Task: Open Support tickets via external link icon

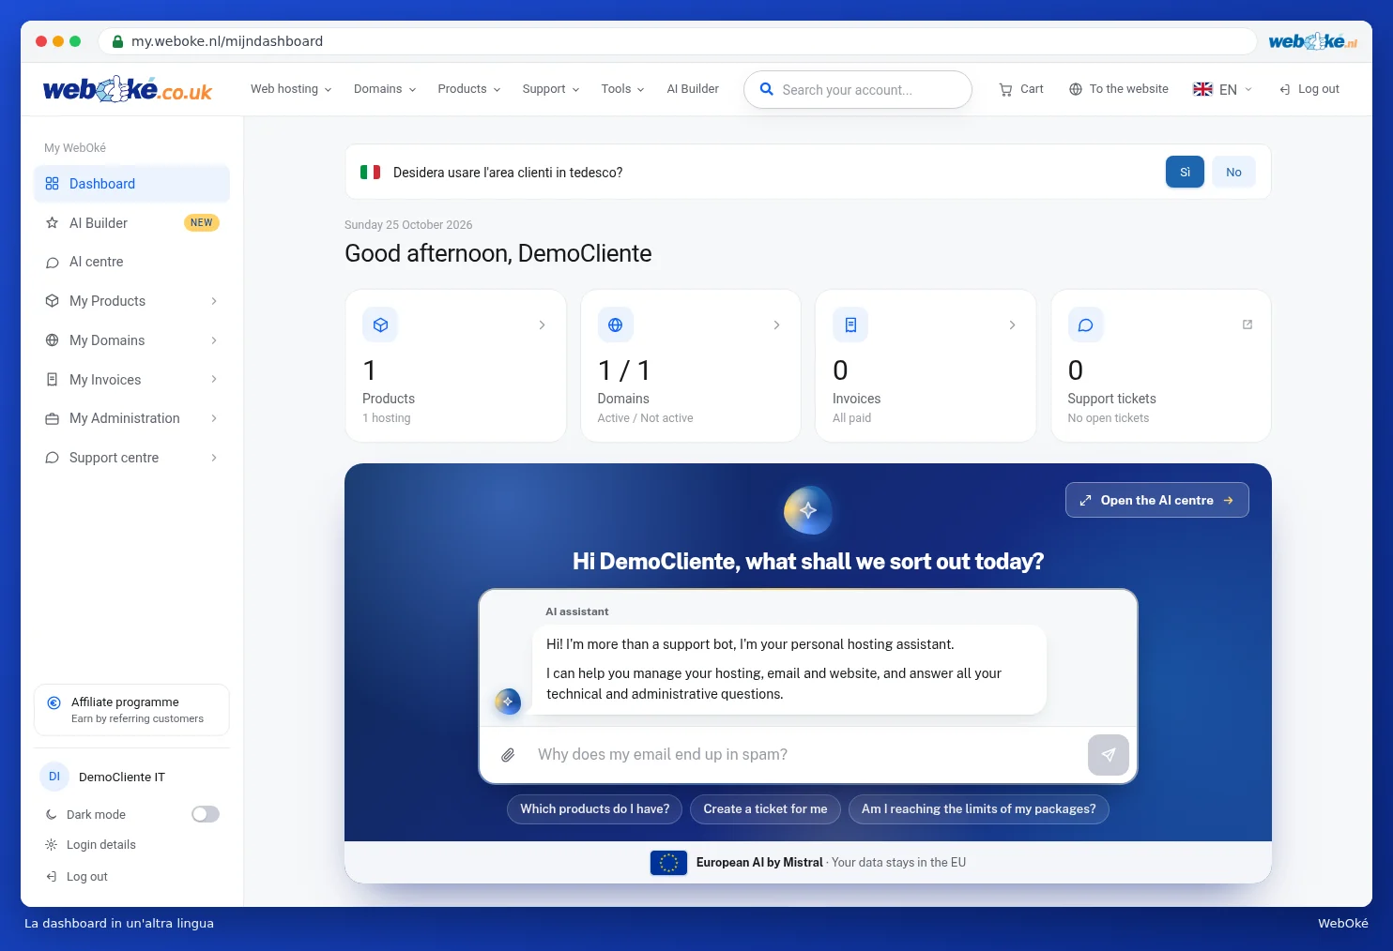Action: point(1248,325)
